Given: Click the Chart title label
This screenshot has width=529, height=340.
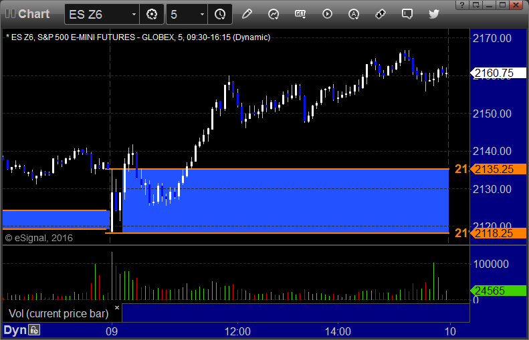Looking at the screenshot, I should coord(33,14).
